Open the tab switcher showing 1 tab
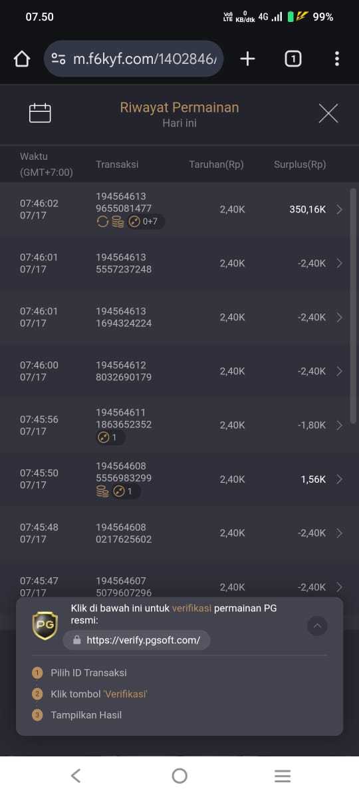 293,59
